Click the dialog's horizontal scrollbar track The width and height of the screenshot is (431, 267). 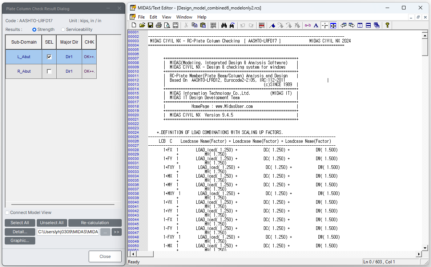click(63, 205)
